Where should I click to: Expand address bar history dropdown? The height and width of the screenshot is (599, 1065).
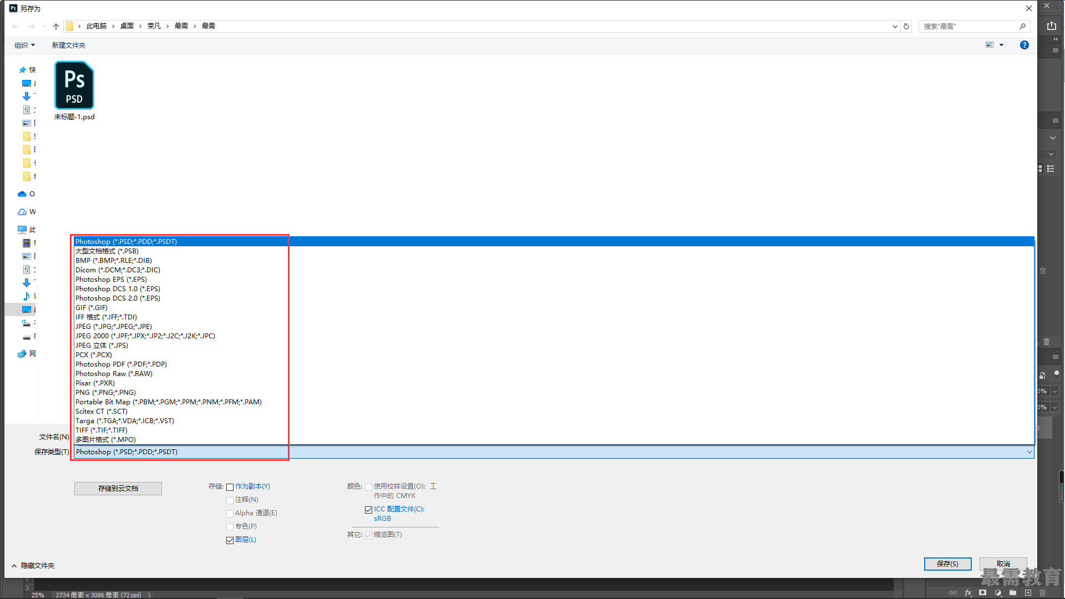(895, 26)
